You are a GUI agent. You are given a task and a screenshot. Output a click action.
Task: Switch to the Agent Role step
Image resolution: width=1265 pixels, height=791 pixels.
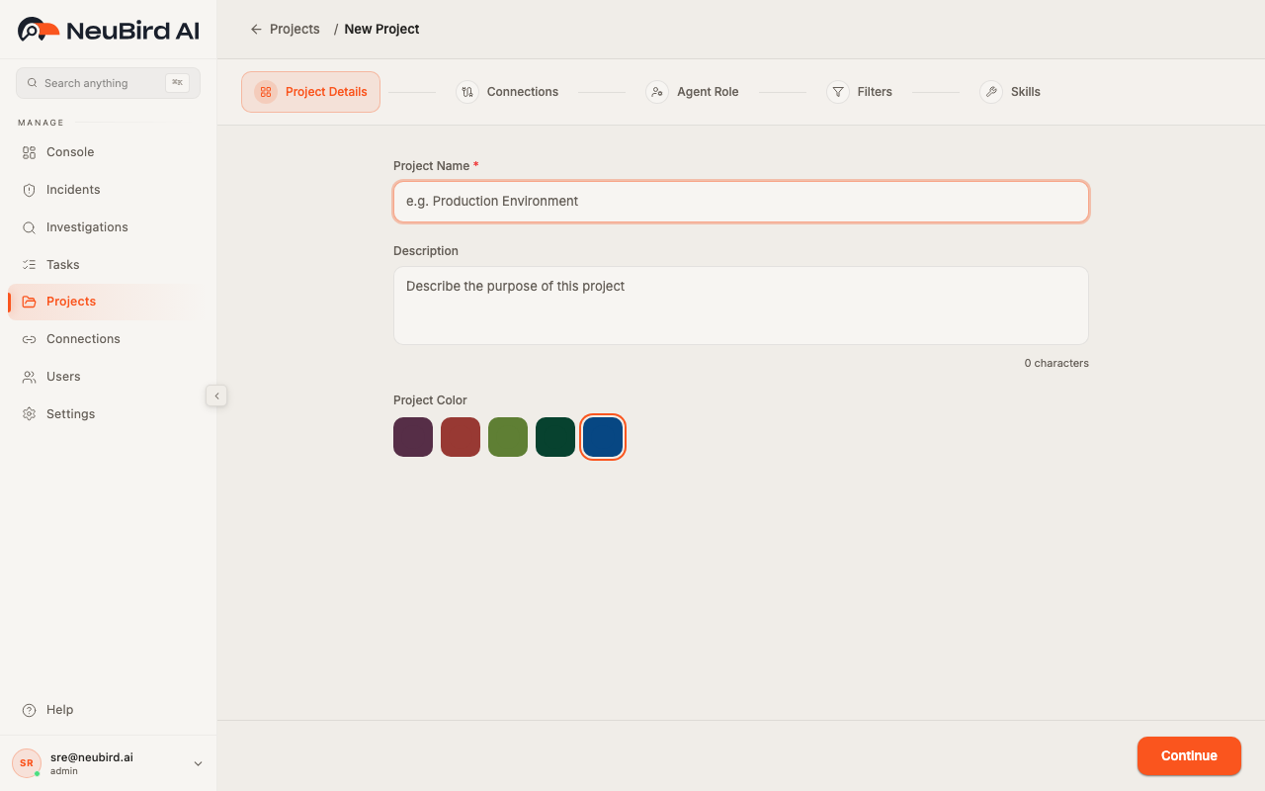tap(693, 91)
